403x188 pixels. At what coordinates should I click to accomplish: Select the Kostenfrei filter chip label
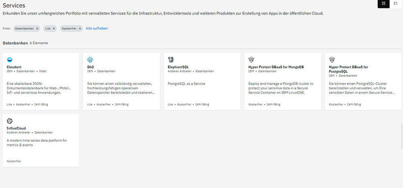69,29
